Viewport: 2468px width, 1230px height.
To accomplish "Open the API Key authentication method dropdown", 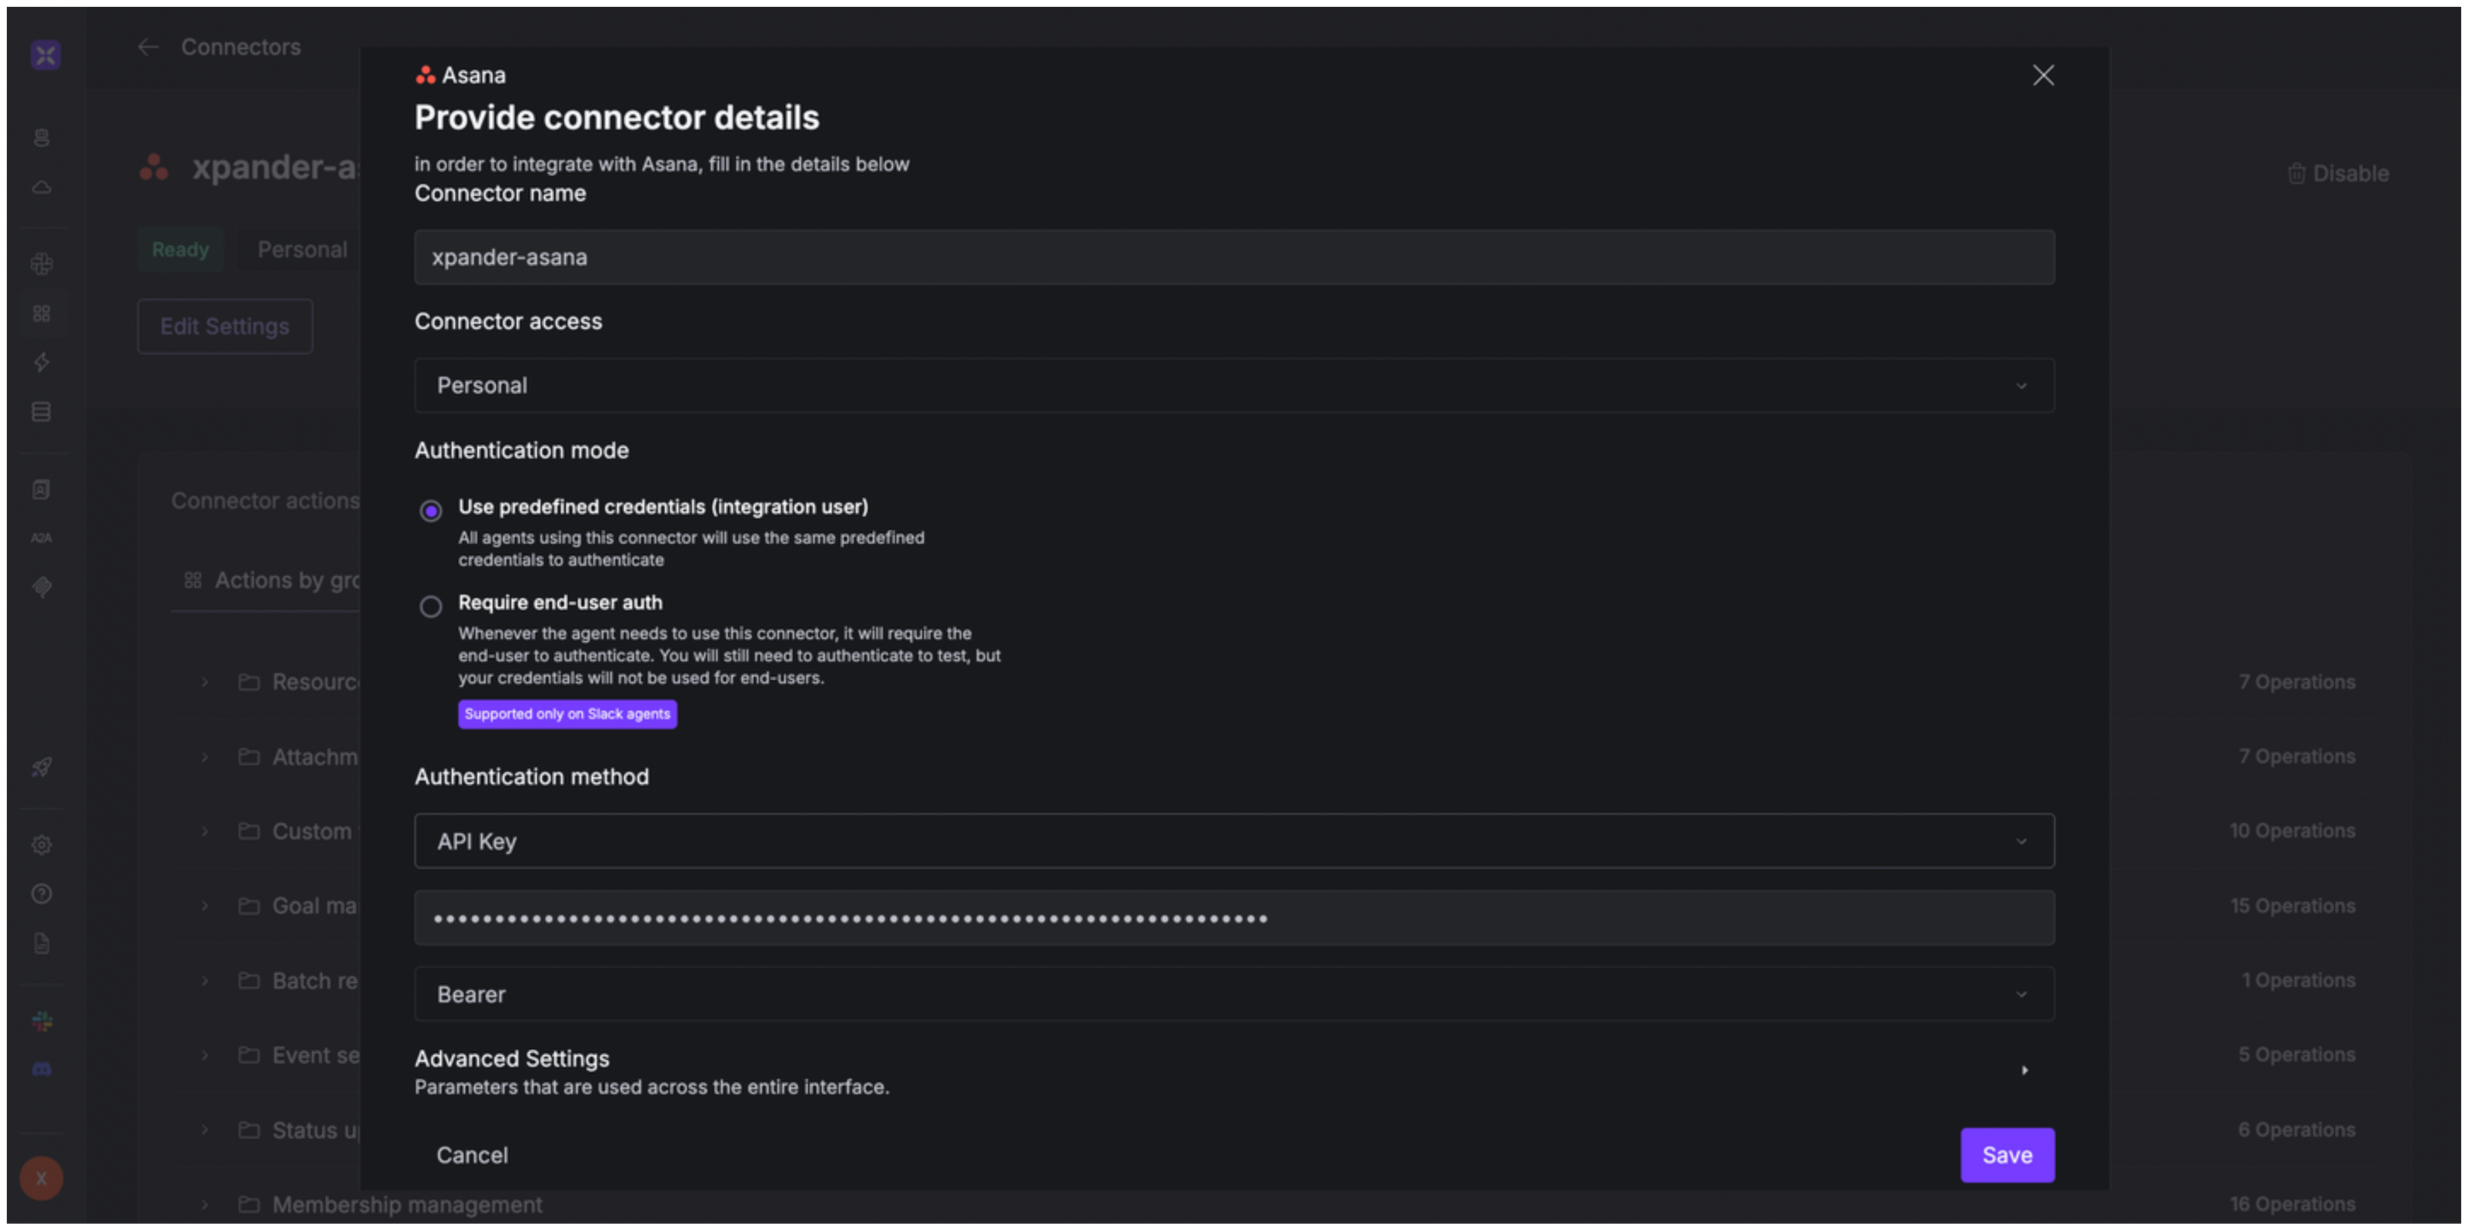I will 1234,841.
